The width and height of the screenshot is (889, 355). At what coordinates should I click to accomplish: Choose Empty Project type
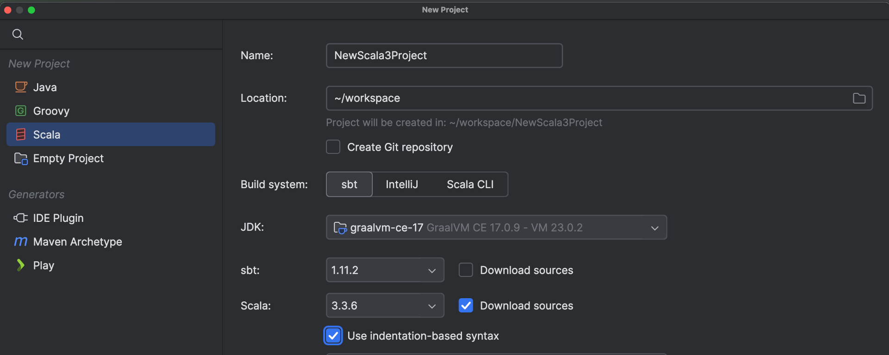click(111, 159)
